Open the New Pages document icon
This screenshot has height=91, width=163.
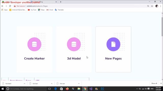pyautogui.click(x=113, y=44)
